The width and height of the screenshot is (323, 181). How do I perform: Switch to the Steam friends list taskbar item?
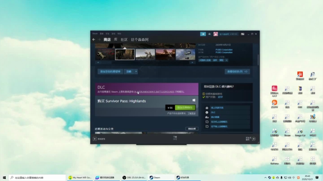point(188,177)
